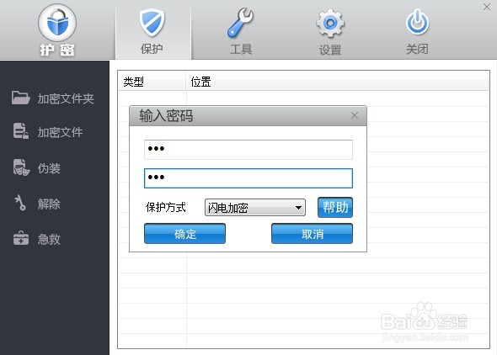This screenshot has height=355, width=497.
Task: Select 伪装 label in sidebar
Action: (x=49, y=168)
